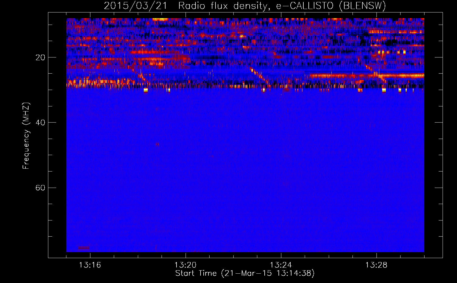Image resolution: width=457 pixels, height=283 pixels.
Task: Click the '13:28' time tick label
Action: (376, 265)
